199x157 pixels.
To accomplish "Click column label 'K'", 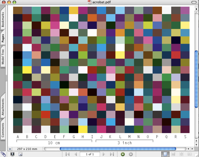I will pos(110,137).
